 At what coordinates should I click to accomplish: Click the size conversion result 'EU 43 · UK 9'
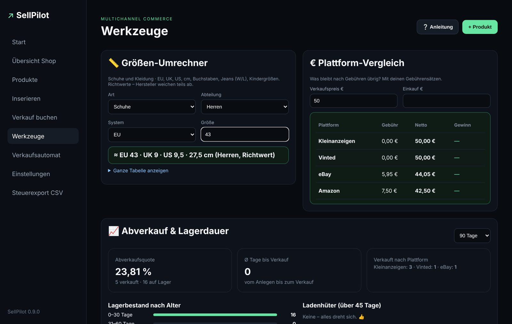tap(198, 155)
